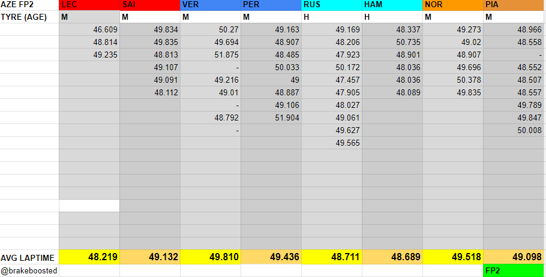The height and width of the screenshot is (277, 546).
Task: Select the 49.01 cell
Action: (211, 92)
